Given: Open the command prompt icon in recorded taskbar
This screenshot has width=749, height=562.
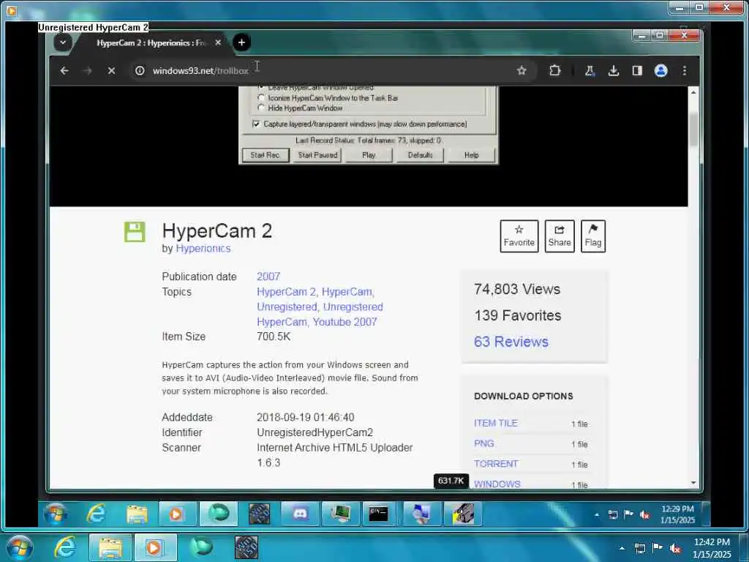Looking at the screenshot, I should (x=378, y=514).
